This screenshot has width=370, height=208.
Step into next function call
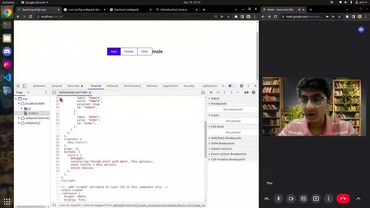pyautogui.click(x=225, y=92)
